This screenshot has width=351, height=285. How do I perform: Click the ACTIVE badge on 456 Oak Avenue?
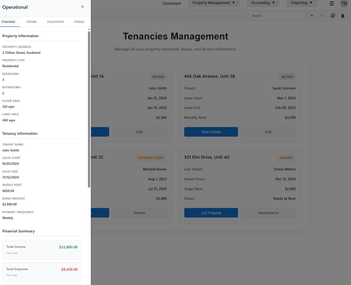tap(287, 77)
